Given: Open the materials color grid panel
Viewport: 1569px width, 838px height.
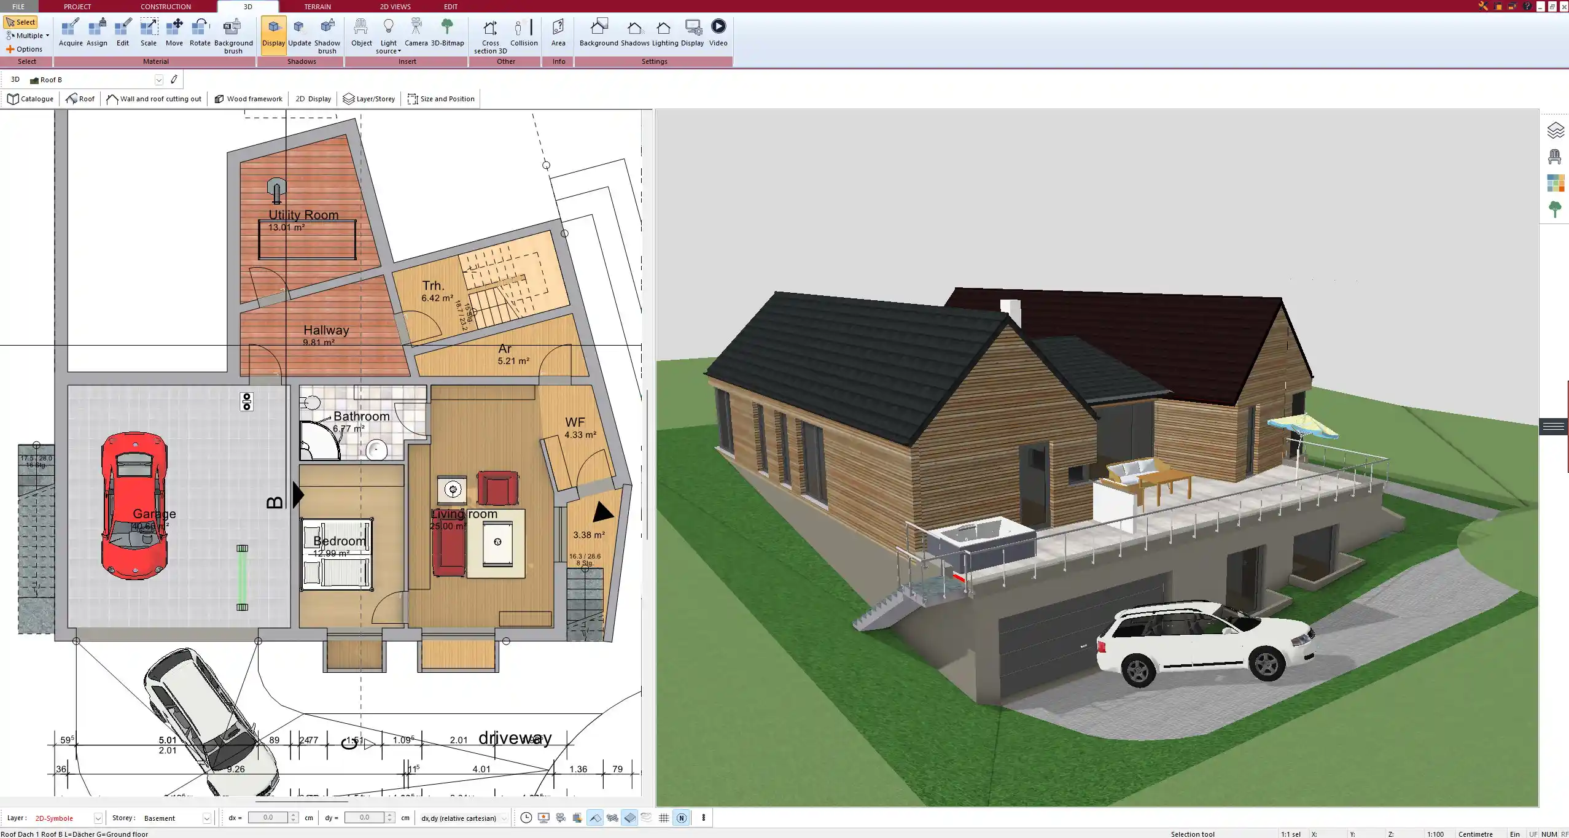Looking at the screenshot, I should point(1555,183).
